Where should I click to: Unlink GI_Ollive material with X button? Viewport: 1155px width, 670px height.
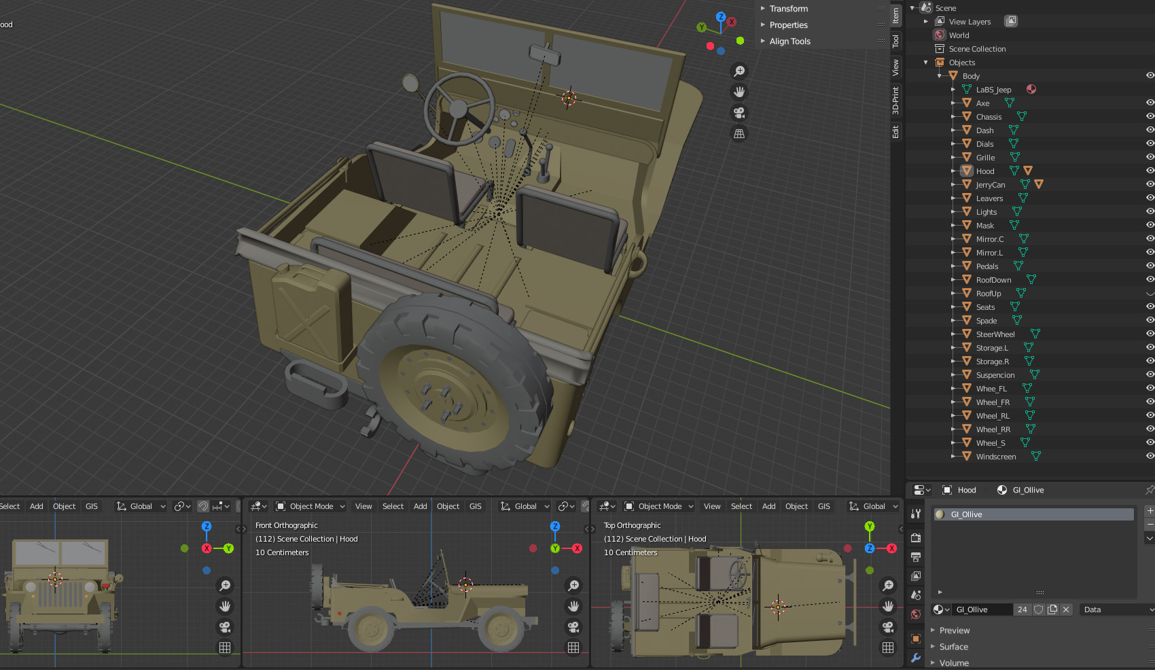[1066, 610]
